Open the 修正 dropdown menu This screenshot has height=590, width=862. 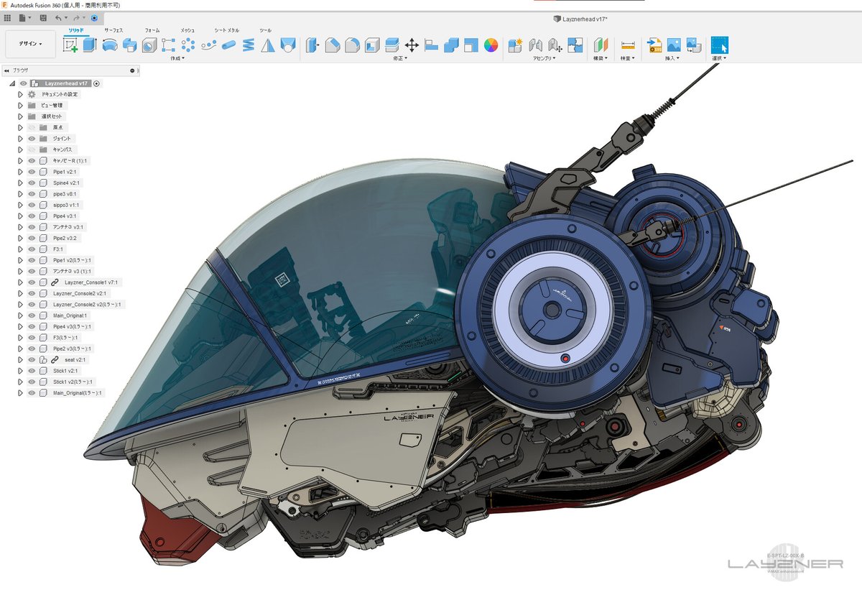[x=402, y=58]
